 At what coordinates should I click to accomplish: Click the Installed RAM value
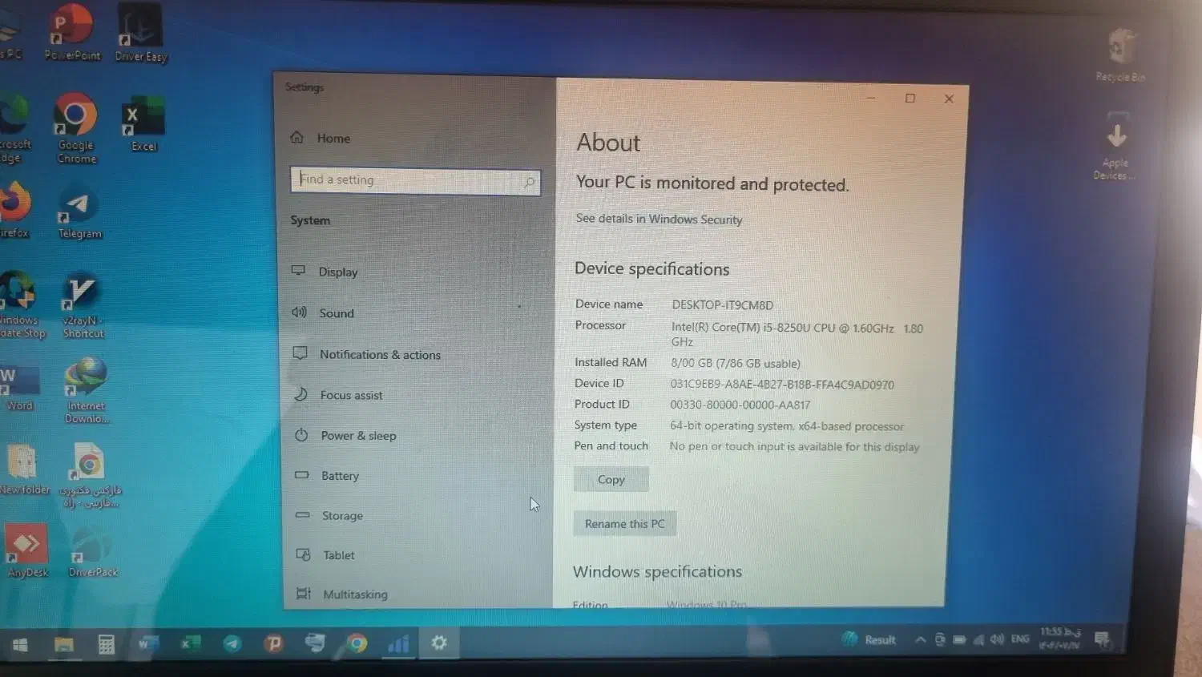(735, 363)
